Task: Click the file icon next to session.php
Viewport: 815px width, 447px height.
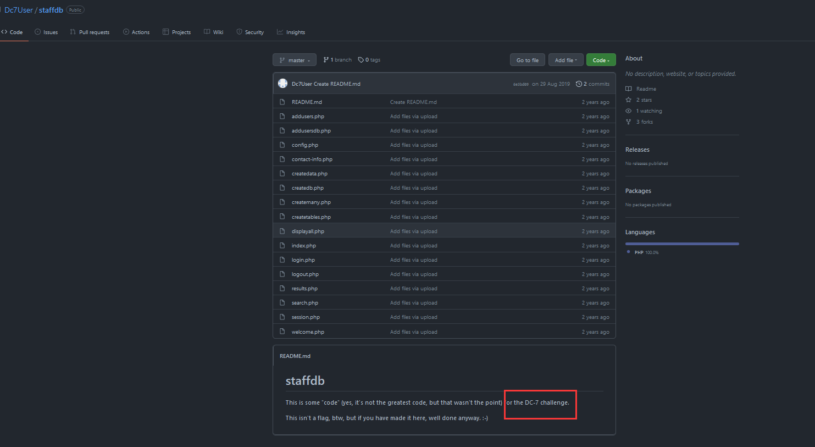Action: (x=282, y=317)
